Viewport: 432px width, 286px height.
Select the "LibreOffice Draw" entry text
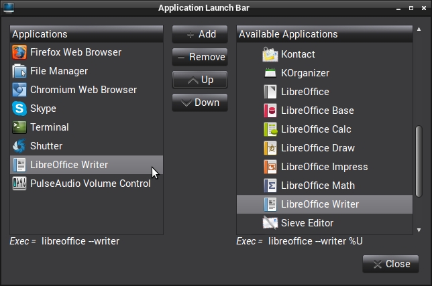[318, 148]
